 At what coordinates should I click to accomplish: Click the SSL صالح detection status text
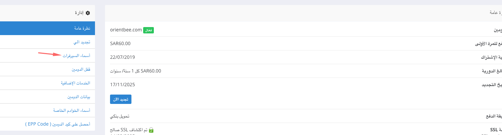132,130
